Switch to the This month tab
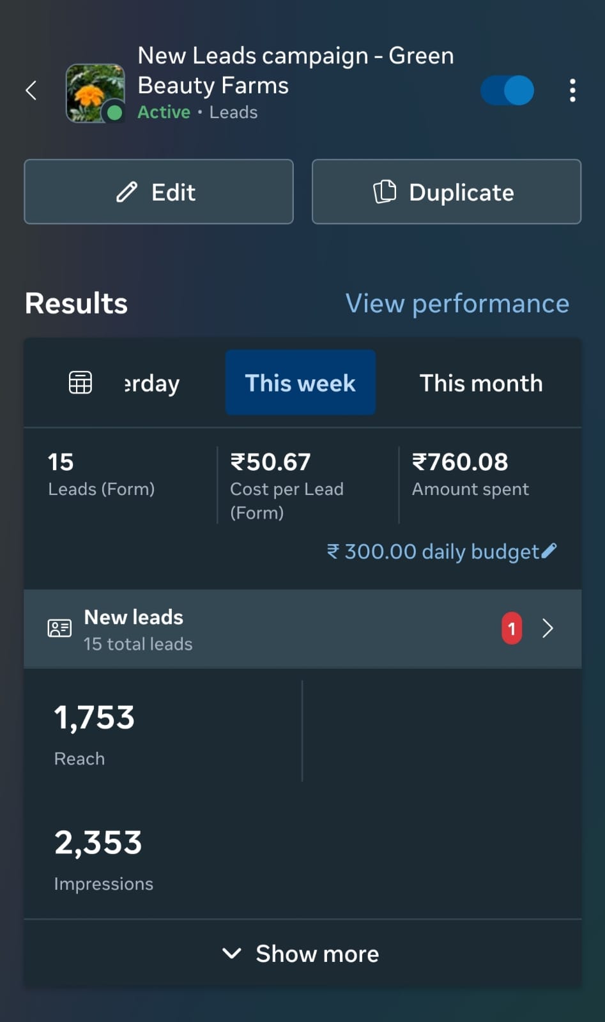Viewport: 605px width, 1022px height. tap(480, 383)
